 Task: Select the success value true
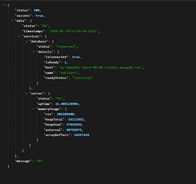point(39,16)
